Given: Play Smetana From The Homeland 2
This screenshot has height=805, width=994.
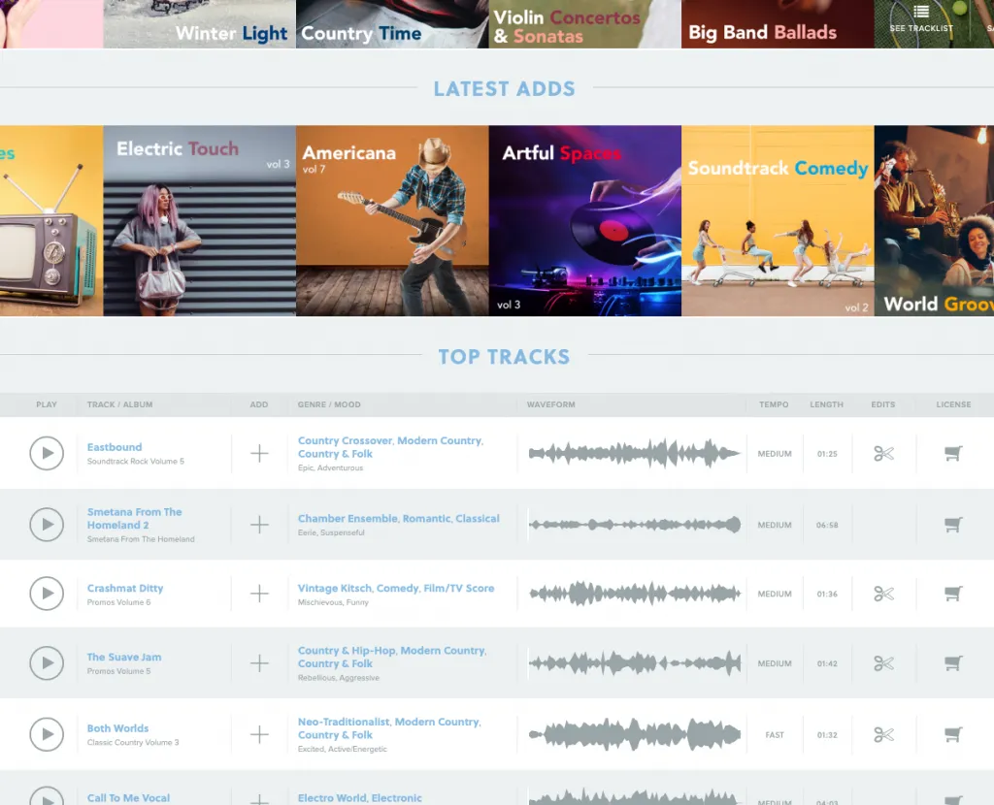Looking at the screenshot, I should (47, 525).
